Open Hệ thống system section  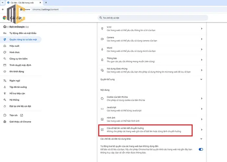coord(21,100)
